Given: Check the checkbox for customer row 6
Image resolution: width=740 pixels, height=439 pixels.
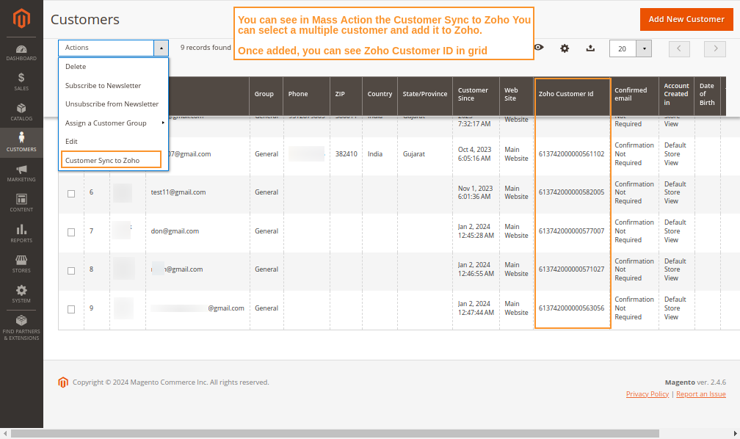Looking at the screenshot, I should (70, 193).
